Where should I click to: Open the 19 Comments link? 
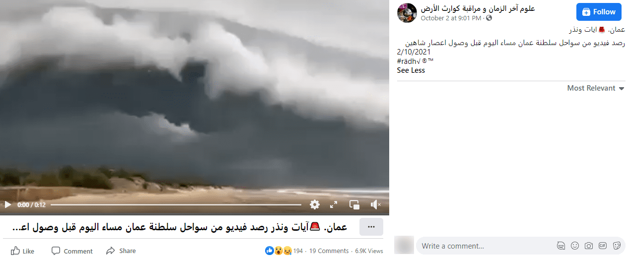pyautogui.click(x=329, y=251)
